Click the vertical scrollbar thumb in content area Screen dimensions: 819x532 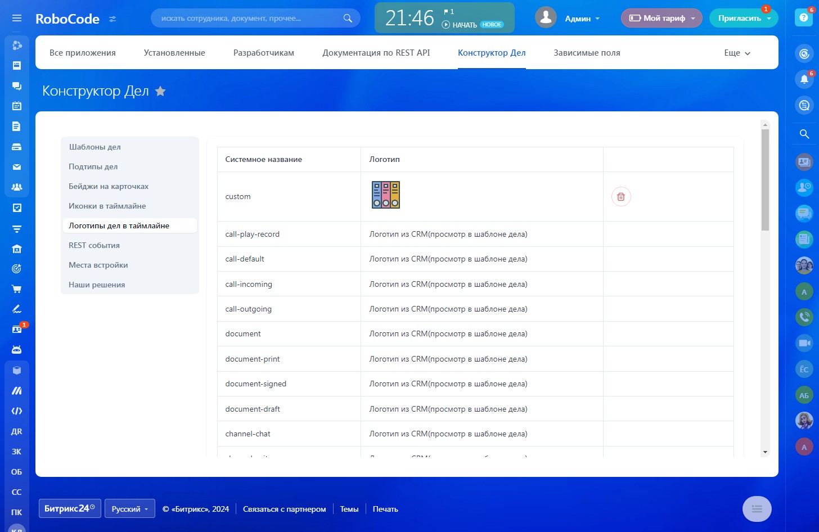click(x=765, y=180)
